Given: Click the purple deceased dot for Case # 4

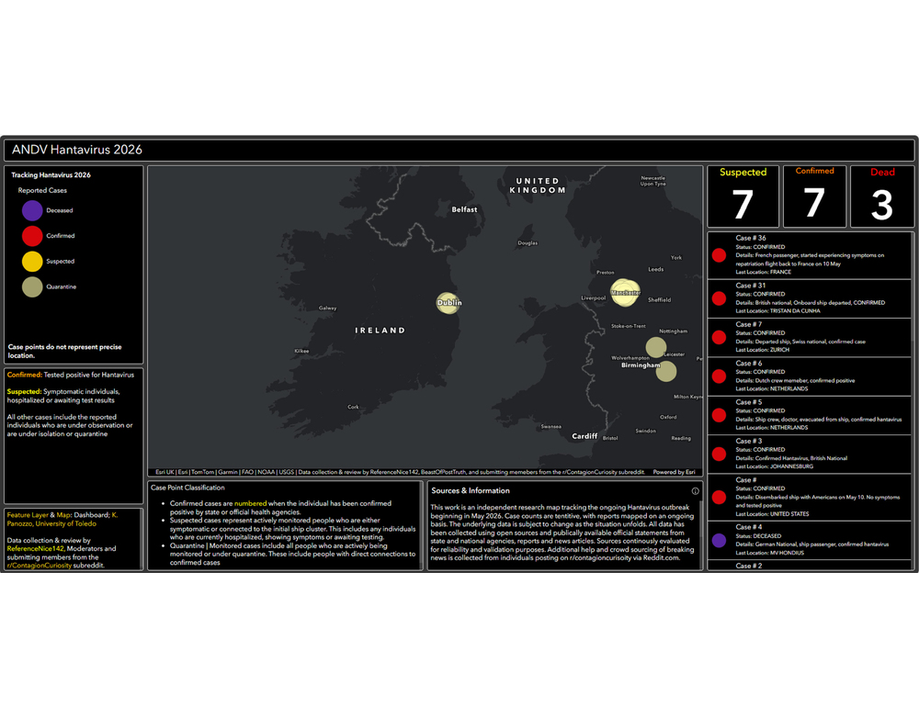Looking at the screenshot, I should [x=720, y=540].
